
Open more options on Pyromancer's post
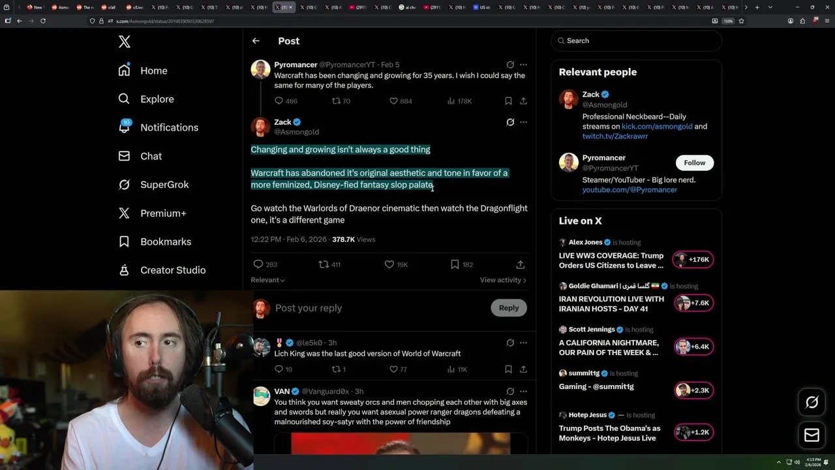(523, 65)
